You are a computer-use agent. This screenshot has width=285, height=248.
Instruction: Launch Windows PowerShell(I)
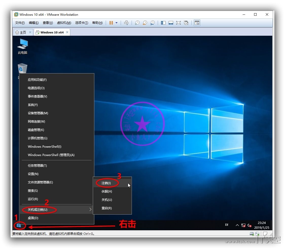click(x=57, y=146)
